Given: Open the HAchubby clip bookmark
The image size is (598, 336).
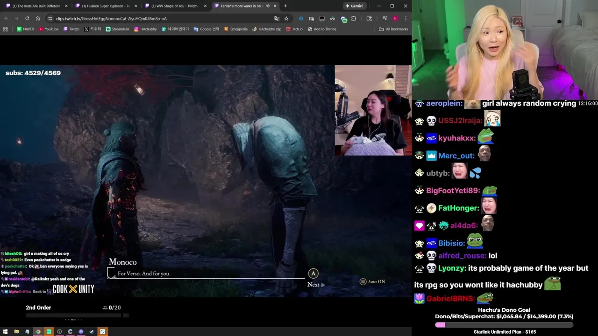Looking at the screenshot, I should (x=267, y=29).
